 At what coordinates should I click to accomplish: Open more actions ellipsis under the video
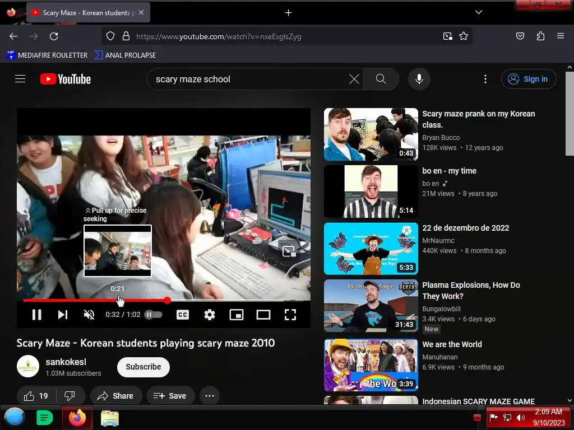pos(210,396)
